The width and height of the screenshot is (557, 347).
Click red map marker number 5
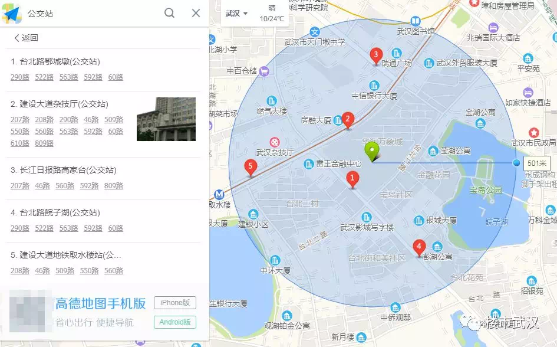point(251,168)
